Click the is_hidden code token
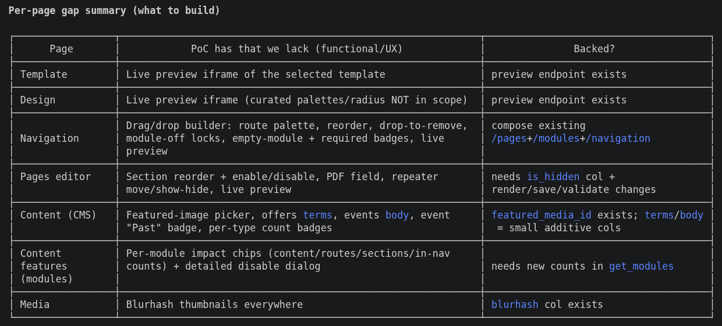This screenshot has width=722, height=326. pyautogui.click(x=553, y=177)
